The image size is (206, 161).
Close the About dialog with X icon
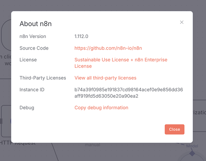click(181, 22)
